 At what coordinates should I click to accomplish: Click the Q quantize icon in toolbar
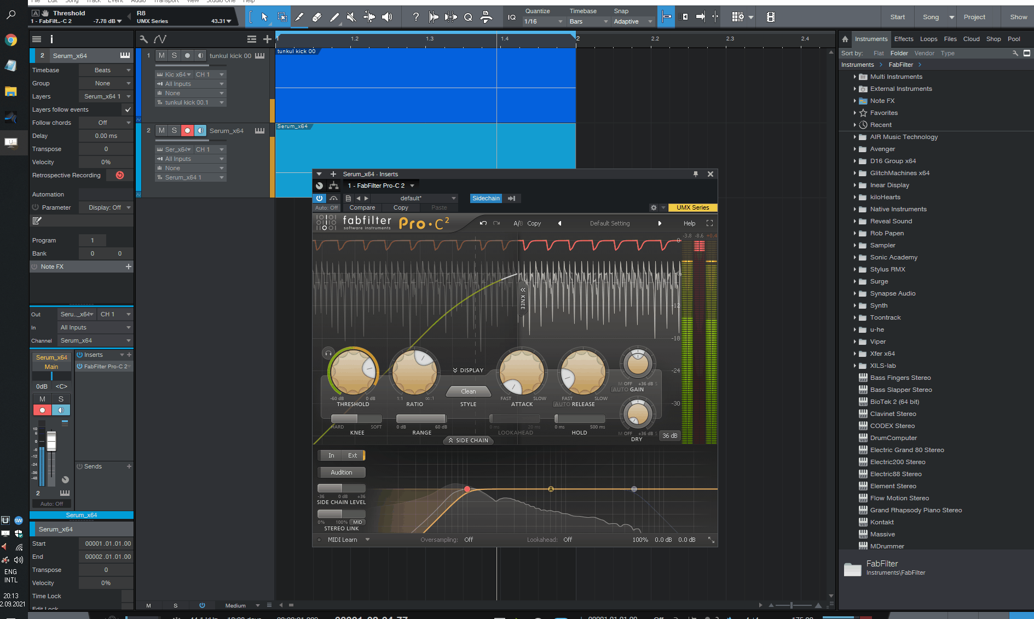pos(468,17)
